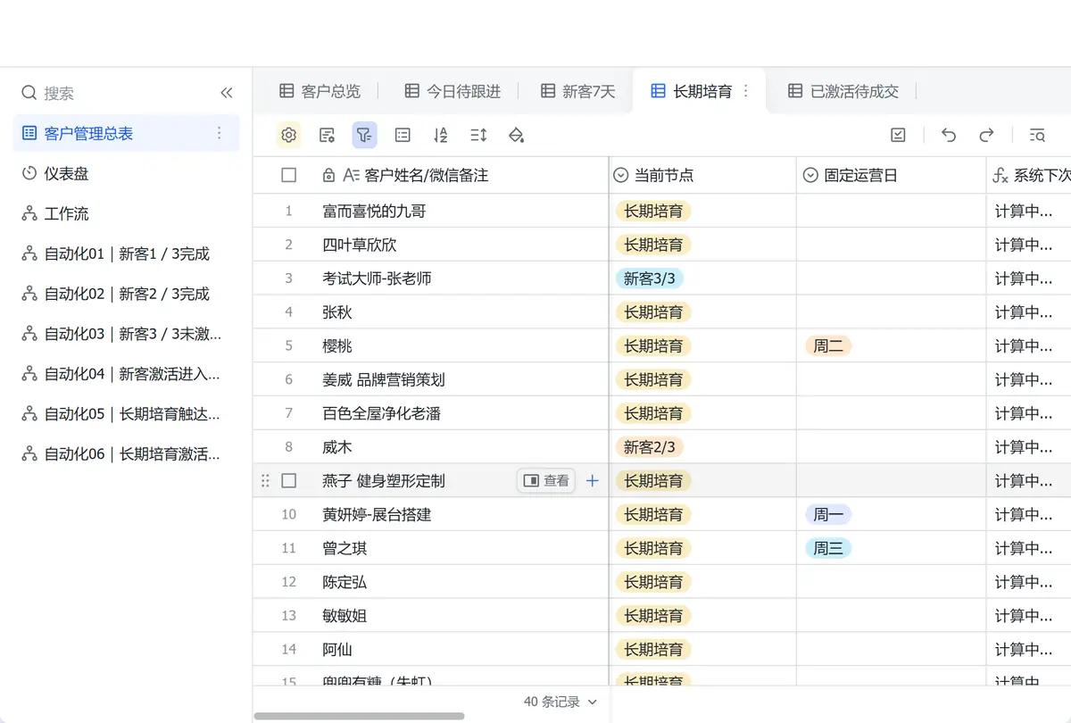This screenshot has width=1071, height=723.
Task: Click grid icon of 已激活待成交 tab
Action: (795, 91)
